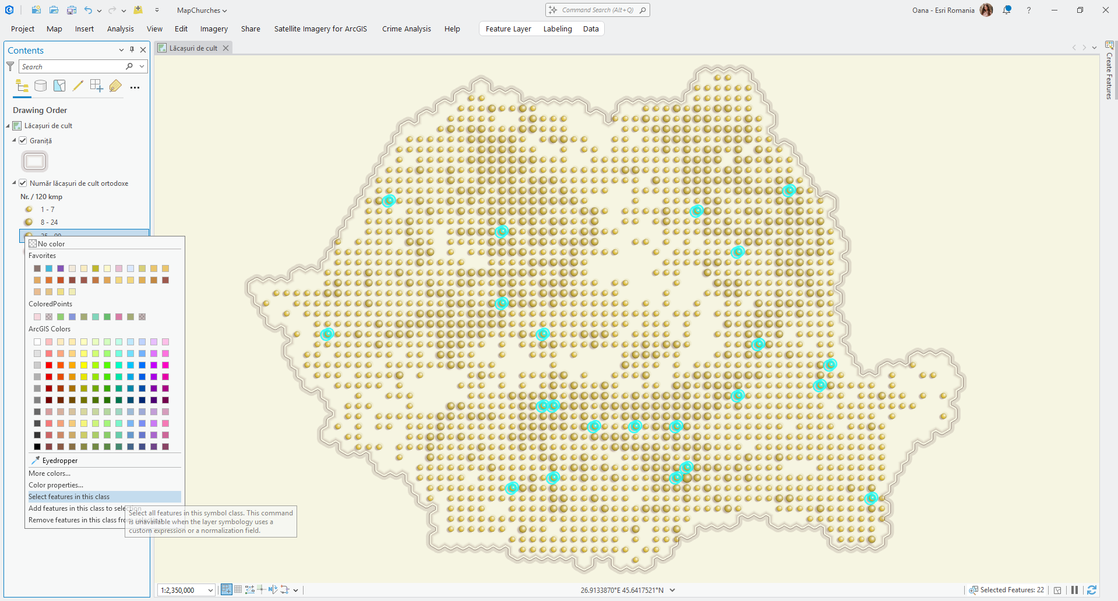Image resolution: width=1118 pixels, height=601 pixels.
Task: Pause map drawing in the status bar
Action: 1075,590
